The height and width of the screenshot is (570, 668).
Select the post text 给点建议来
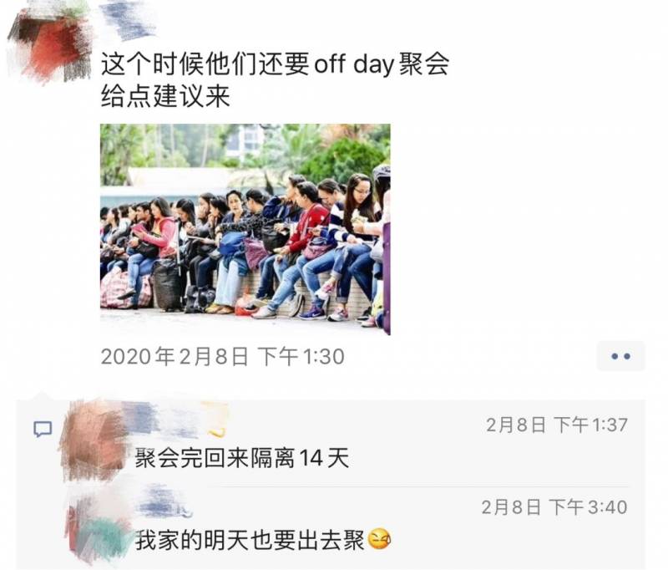165,96
